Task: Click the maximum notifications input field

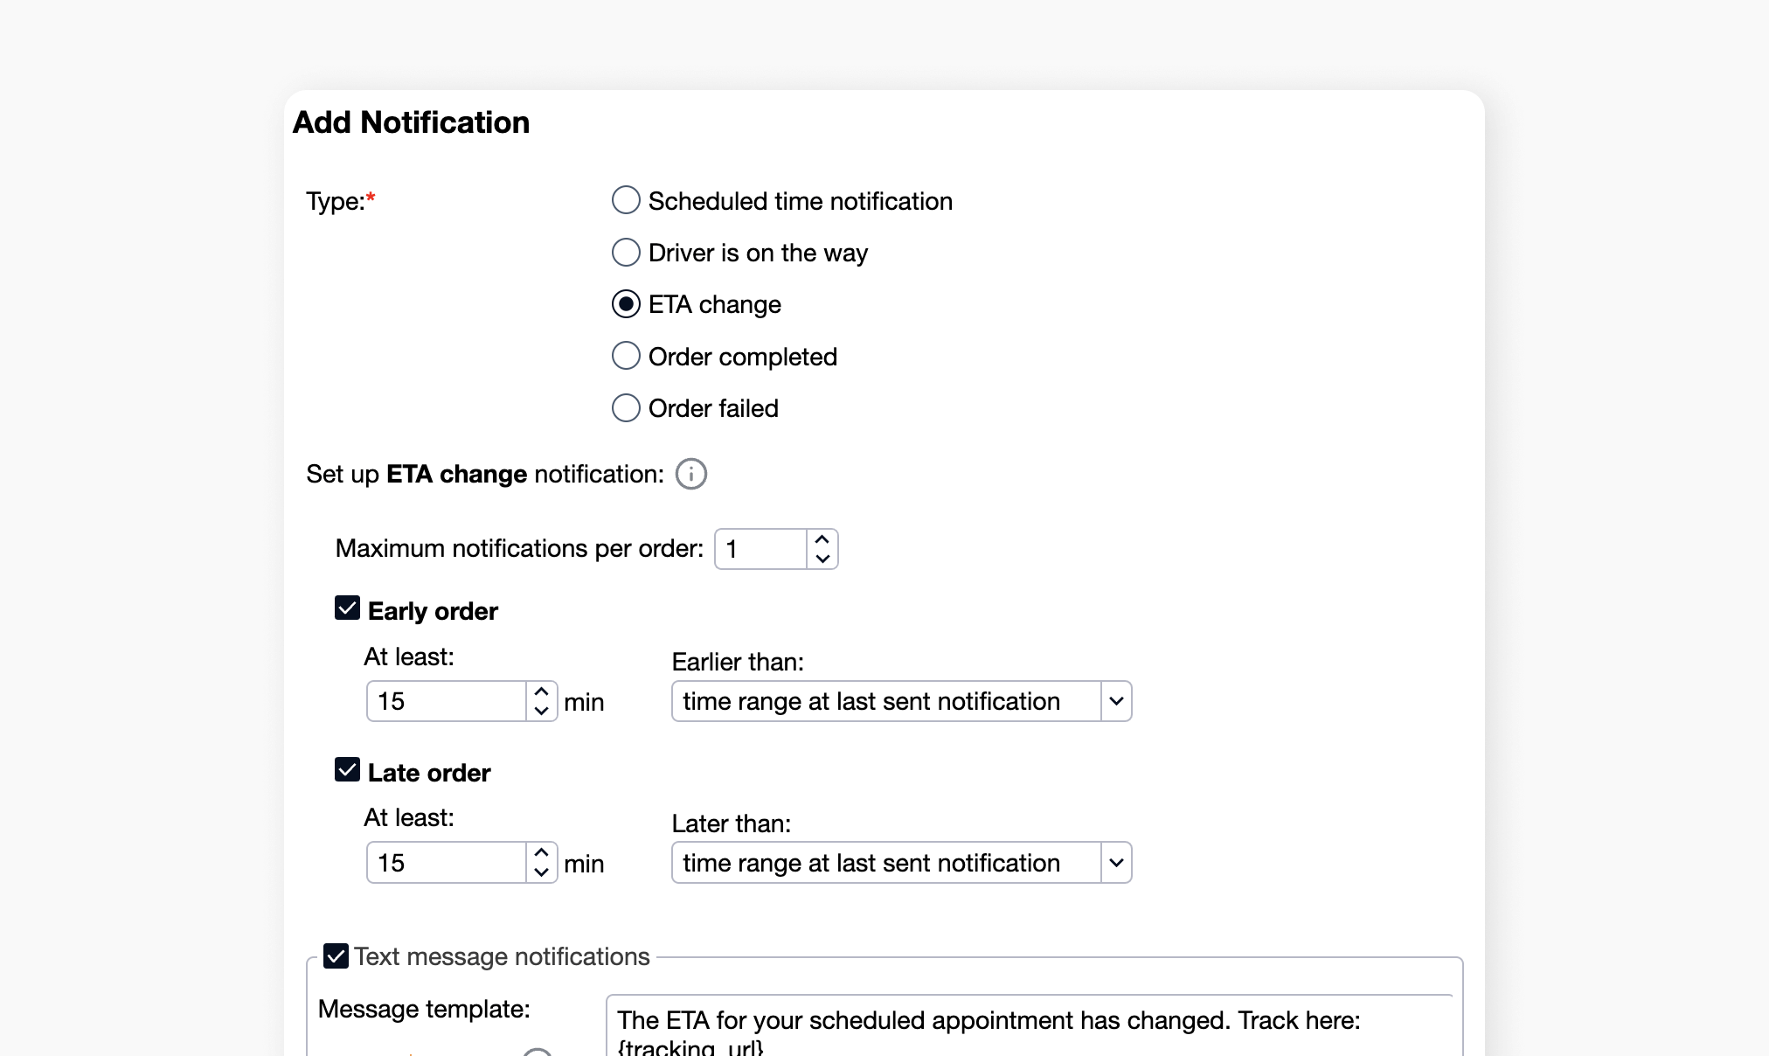Action: point(760,548)
